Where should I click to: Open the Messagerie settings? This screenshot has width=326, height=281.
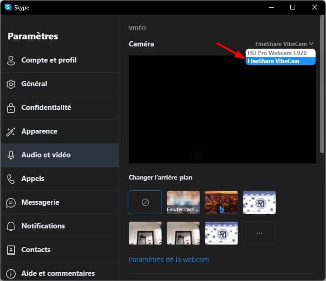coord(60,202)
